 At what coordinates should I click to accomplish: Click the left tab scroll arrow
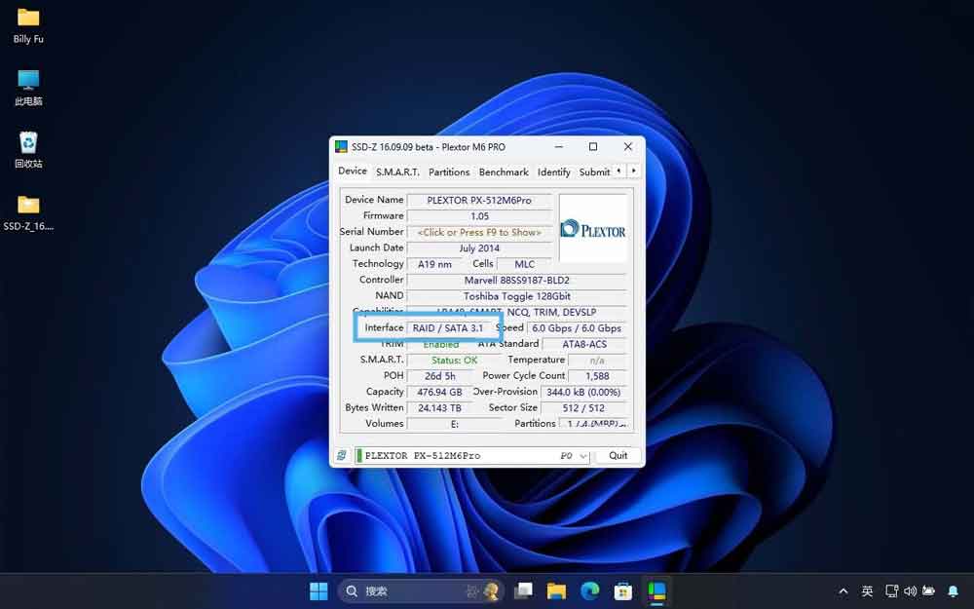coord(618,171)
